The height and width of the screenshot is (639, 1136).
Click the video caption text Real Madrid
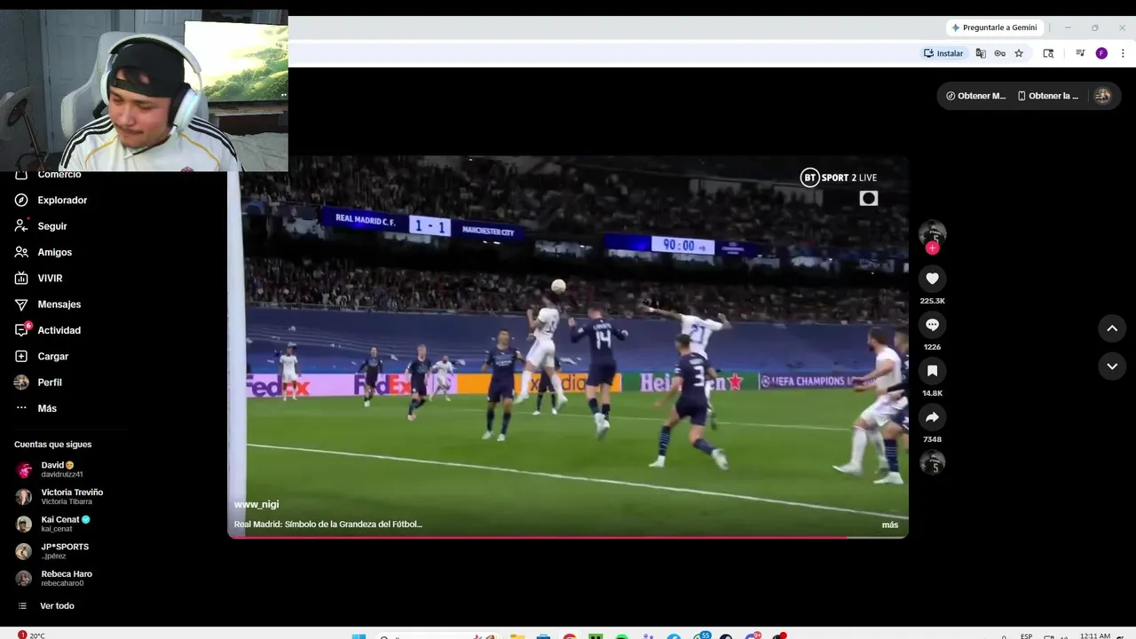point(327,525)
